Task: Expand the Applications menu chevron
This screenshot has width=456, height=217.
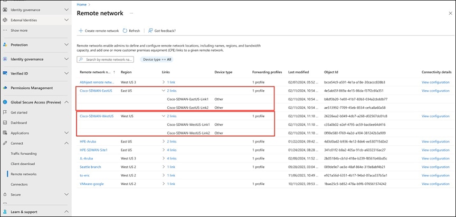Action: click(x=66, y=133)
